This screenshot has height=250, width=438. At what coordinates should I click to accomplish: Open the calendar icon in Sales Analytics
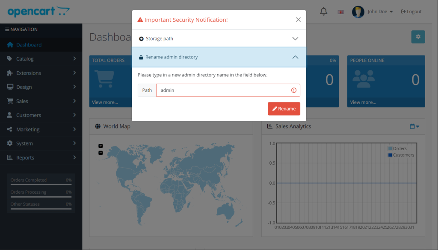(x=413, y=126)
